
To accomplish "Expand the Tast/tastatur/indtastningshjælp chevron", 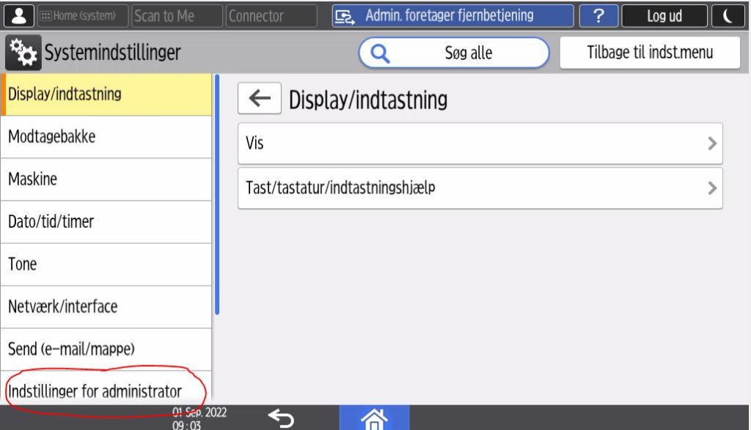I will (x=711, y=188).
